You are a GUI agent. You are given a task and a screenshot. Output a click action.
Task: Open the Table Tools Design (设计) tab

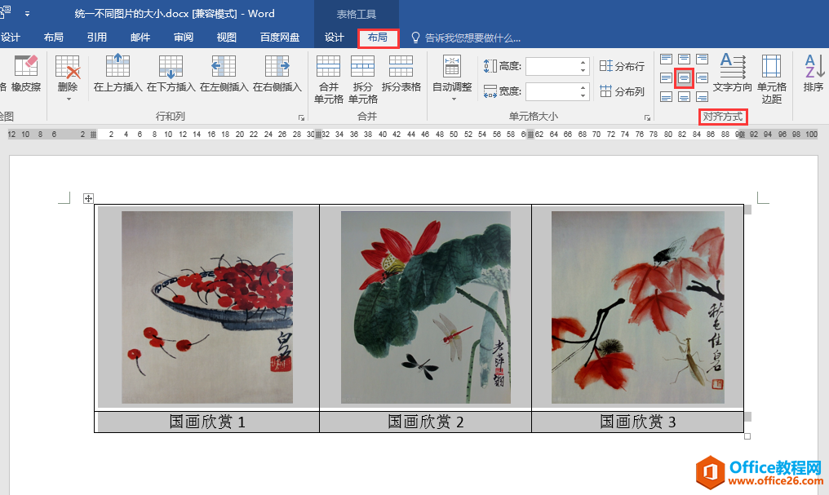click(335, 38)
